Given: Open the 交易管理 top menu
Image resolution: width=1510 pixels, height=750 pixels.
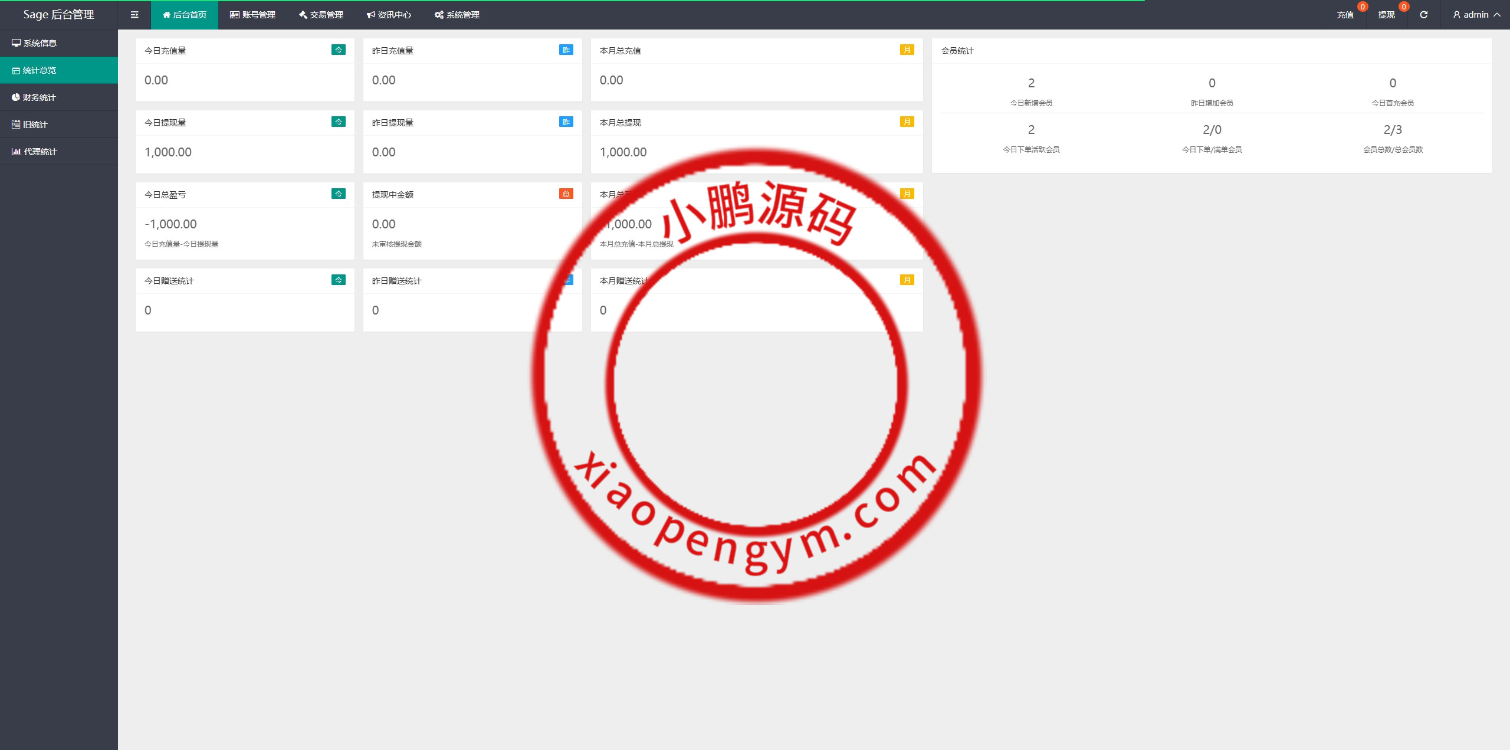Looking at the screenshot, I should 321,15.
